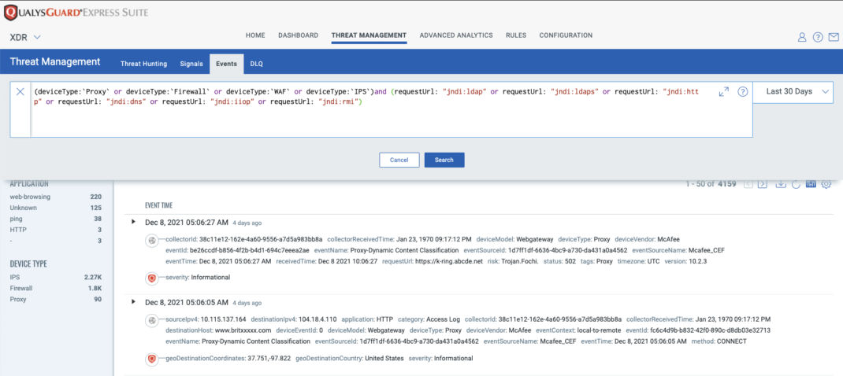The width and height of the screenshot is (843, 376).
Task: Click risk value Trojan.Fochi.
Action: click(x=520, y=261)
